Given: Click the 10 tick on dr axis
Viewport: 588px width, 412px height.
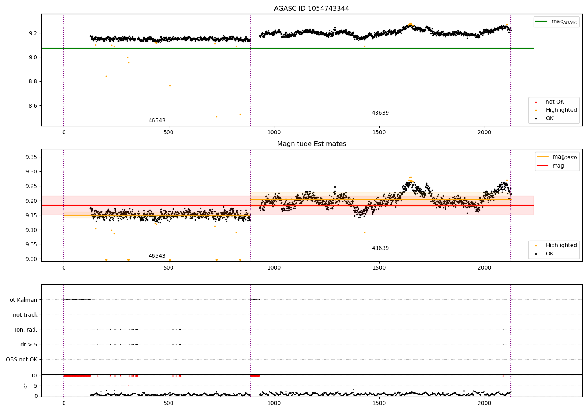Looking at the screenshot, I should (34, 376).
